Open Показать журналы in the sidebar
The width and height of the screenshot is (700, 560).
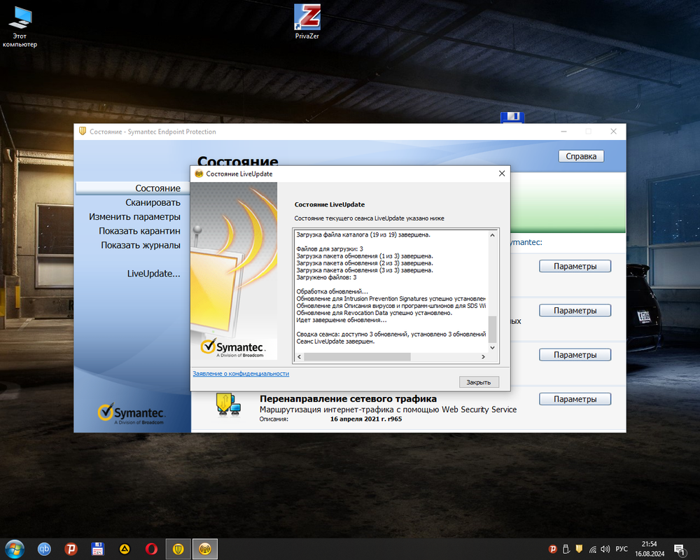tap(141, 245)
